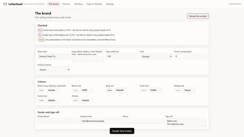Viewport: 244px width, 137px height.
Task: Open the Footer text colour swatch
Action: tap(41, 100)
